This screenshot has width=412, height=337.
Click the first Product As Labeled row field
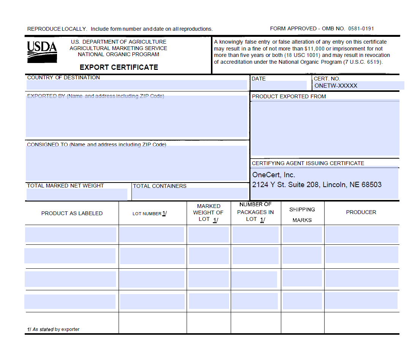(x=70, y=235)
